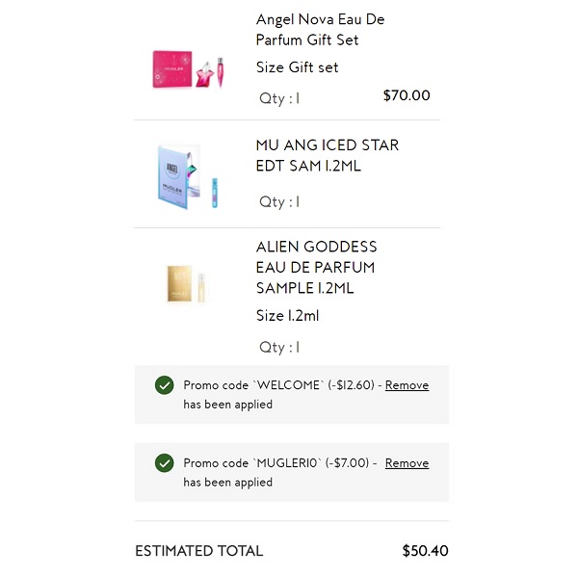Viewport: 578px width, 578px height.
Task: Click the Estimated Total label
Action: point(198,551)
